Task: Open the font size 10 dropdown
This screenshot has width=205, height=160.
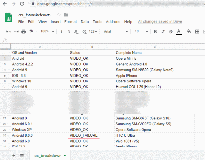Action: 142,31
